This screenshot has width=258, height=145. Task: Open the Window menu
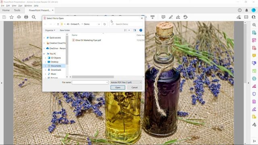[x=28, y=6]
